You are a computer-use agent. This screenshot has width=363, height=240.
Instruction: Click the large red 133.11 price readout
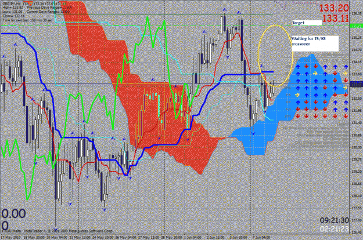[x=335, y=18]
